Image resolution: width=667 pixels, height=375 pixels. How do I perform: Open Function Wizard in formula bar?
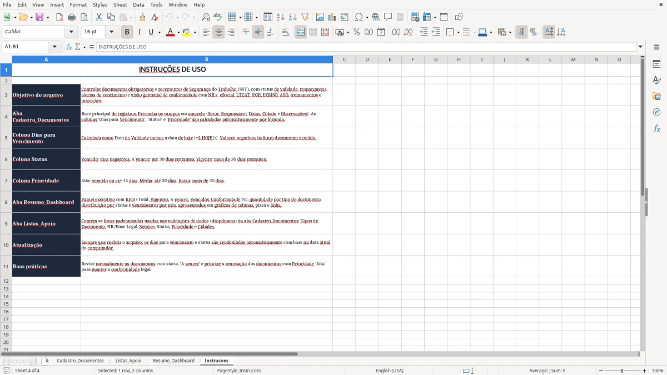pyautogui.click(x=69, y=47)
